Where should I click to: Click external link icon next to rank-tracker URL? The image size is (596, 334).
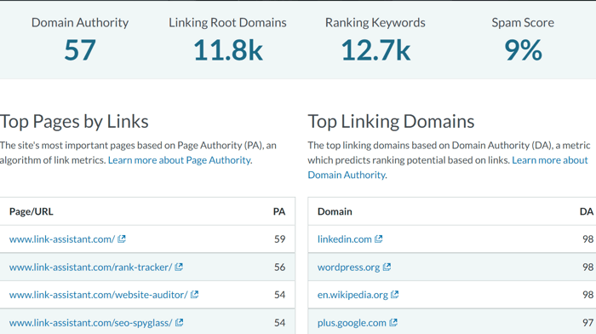pyautogui.click(x=179, y=267)
